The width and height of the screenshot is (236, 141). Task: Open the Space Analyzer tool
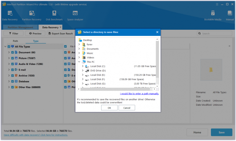click(75, 13)
